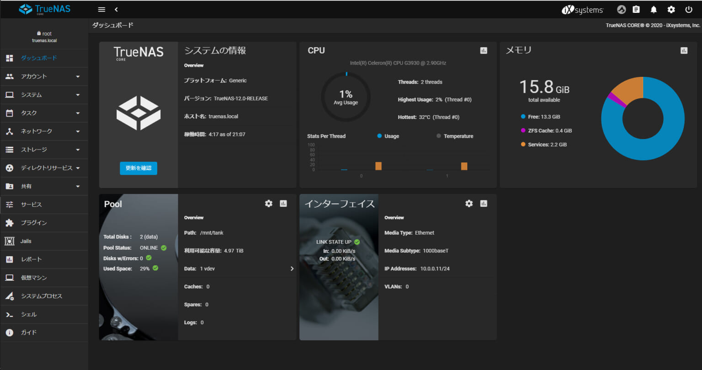
Task: Open the alerts bell icon
Action: click(x=654, y=10)
